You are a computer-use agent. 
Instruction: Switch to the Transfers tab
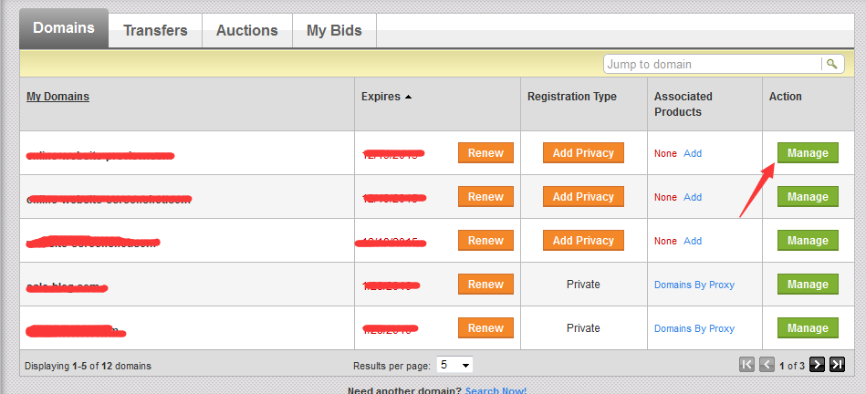pyautogui.click(x=155, y=30)
